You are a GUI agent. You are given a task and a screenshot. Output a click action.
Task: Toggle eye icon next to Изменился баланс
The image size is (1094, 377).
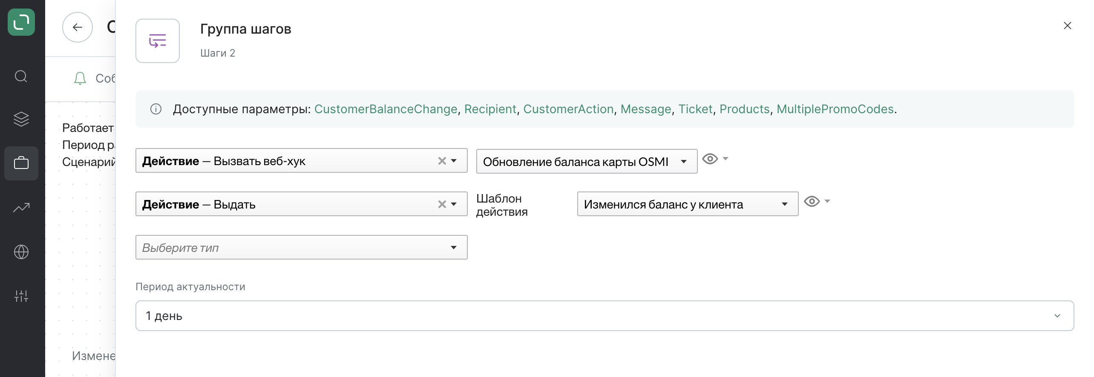[x=812, y=201]
